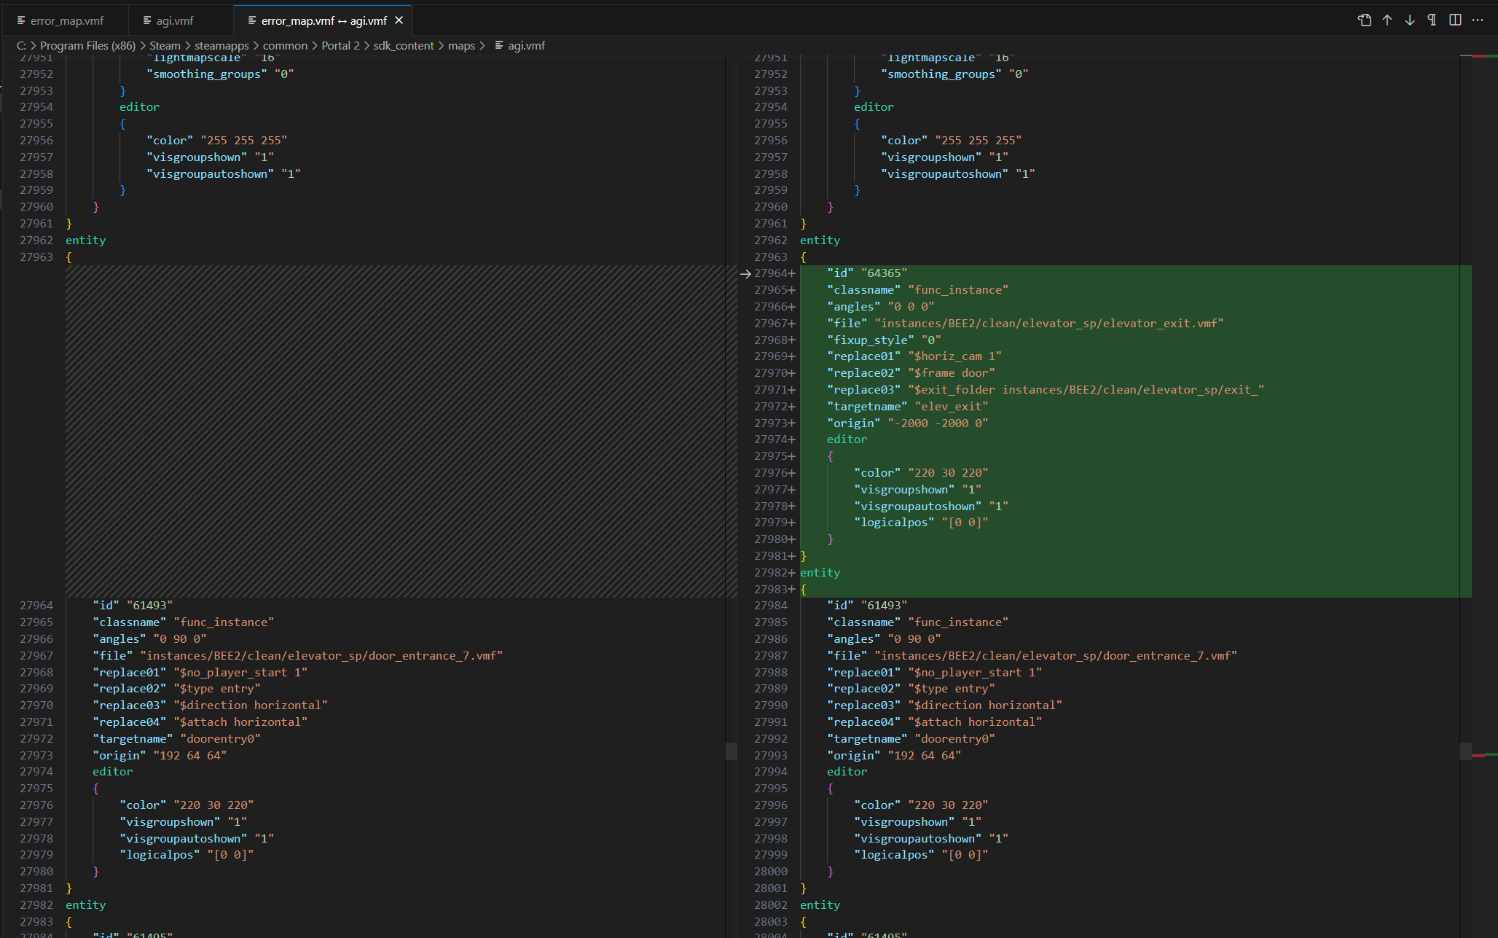Click the swap diff sides icon
Viewport: 1498px width, 938px height.
point(1364,20)
